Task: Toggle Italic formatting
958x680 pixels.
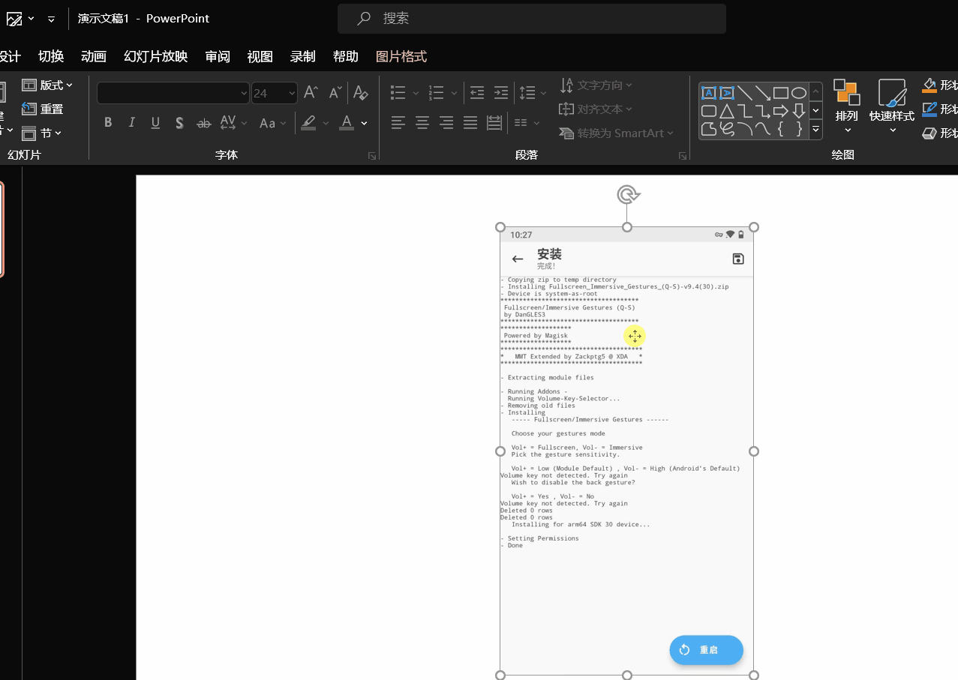Action: (132, 123)
